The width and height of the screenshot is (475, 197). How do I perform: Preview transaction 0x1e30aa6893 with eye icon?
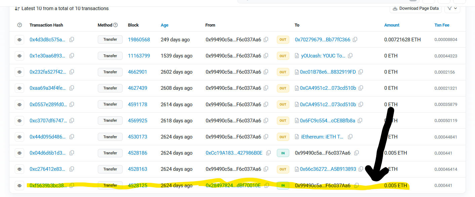pos(19,56)
